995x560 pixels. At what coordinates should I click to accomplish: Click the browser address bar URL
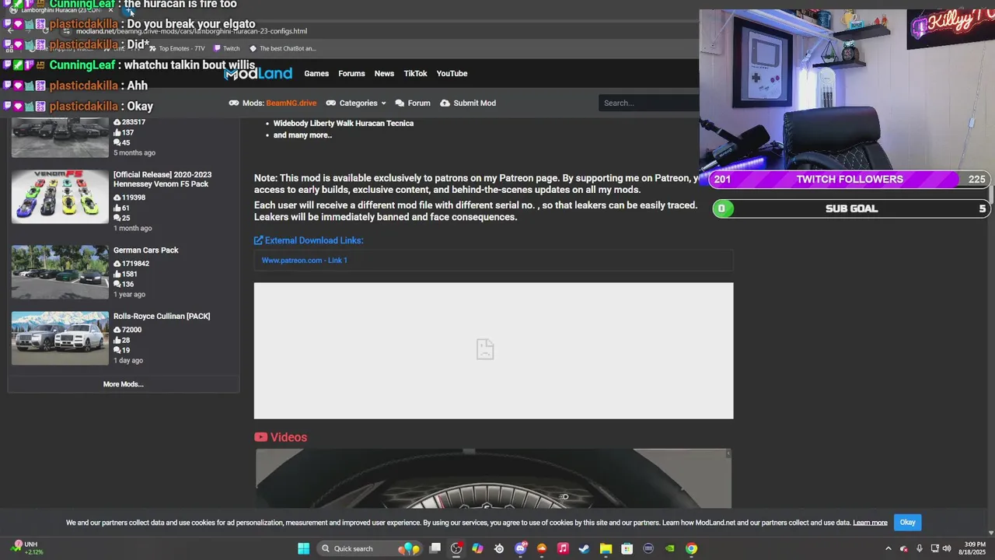pos(191,31)
